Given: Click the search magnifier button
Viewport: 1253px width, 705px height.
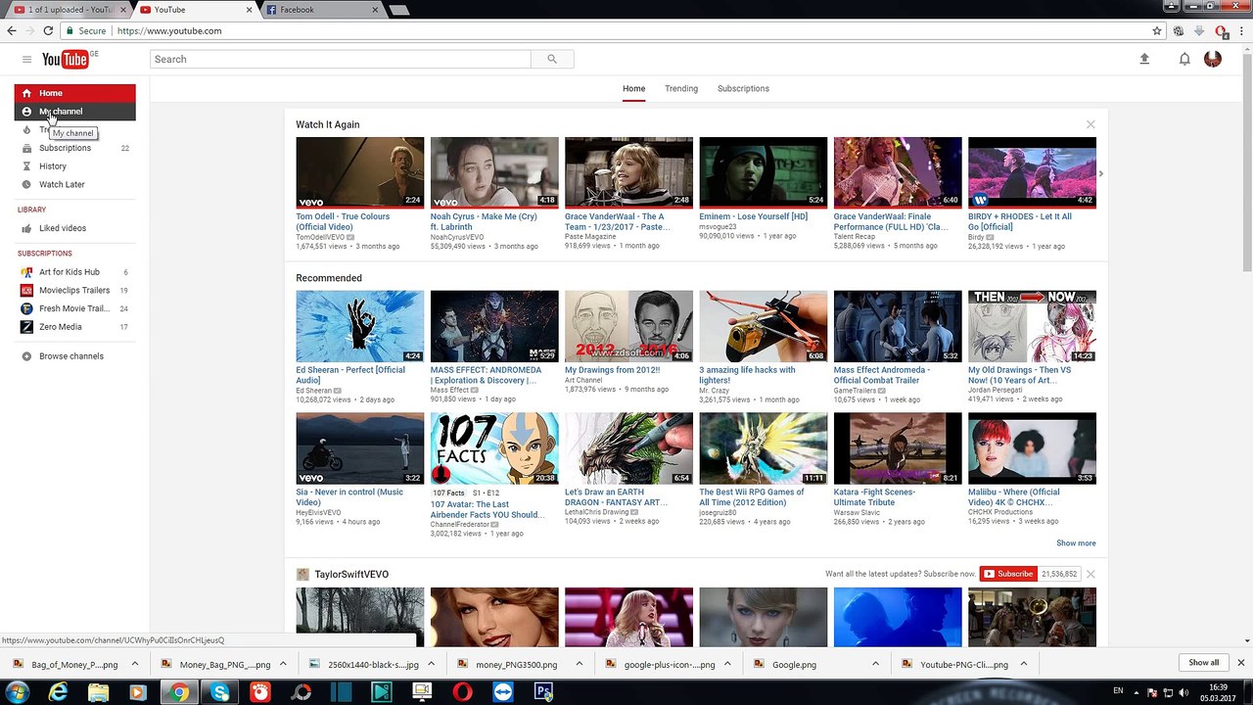Looking at the screenshot, I should [x=552, y=59].
